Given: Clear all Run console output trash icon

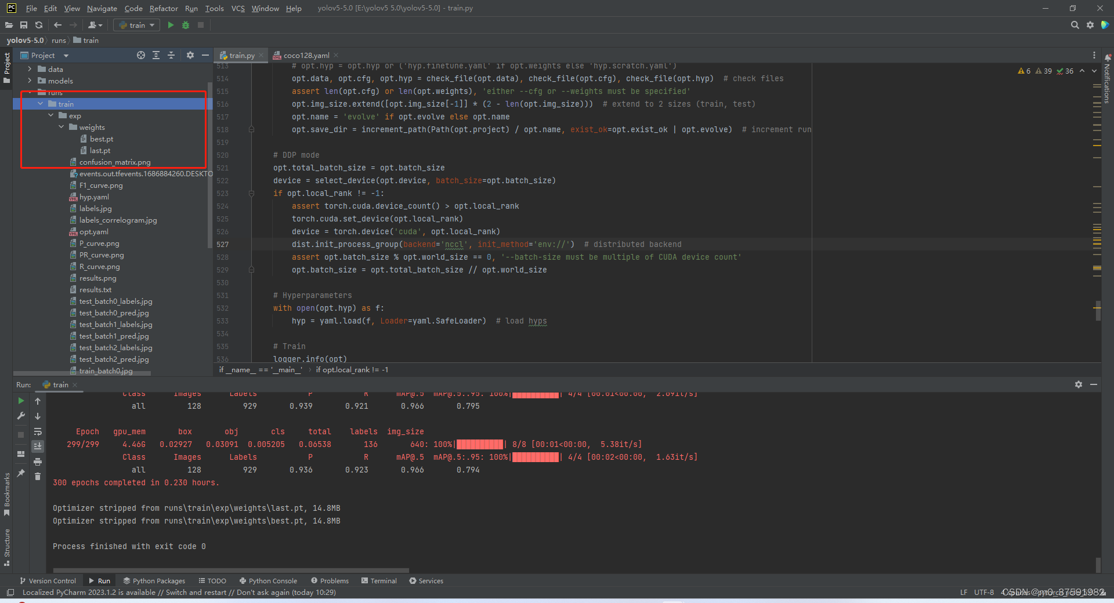Looking at the screenshot, I should [38, 477].
